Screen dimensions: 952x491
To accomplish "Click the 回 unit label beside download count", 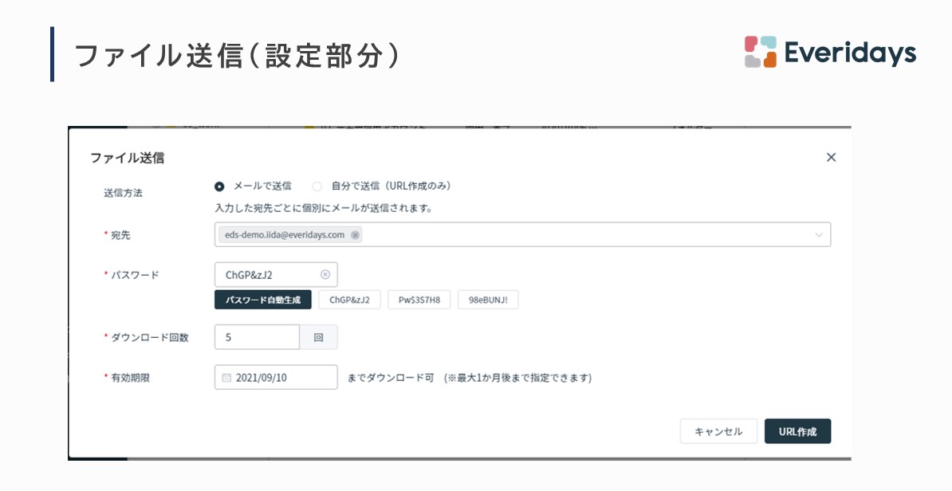I will tap(318, 337).
